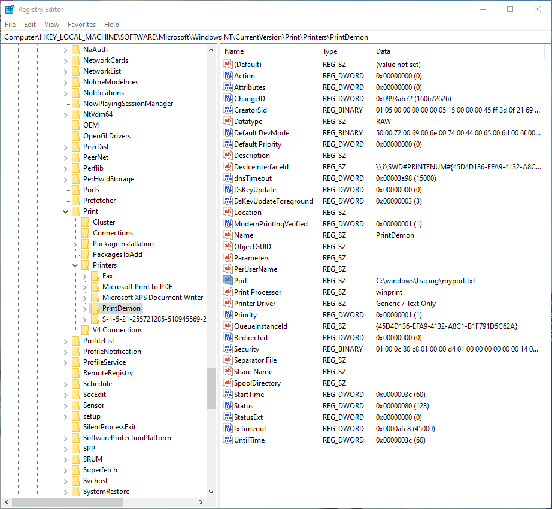Collapse the Printers subkey node

point(75,265)
